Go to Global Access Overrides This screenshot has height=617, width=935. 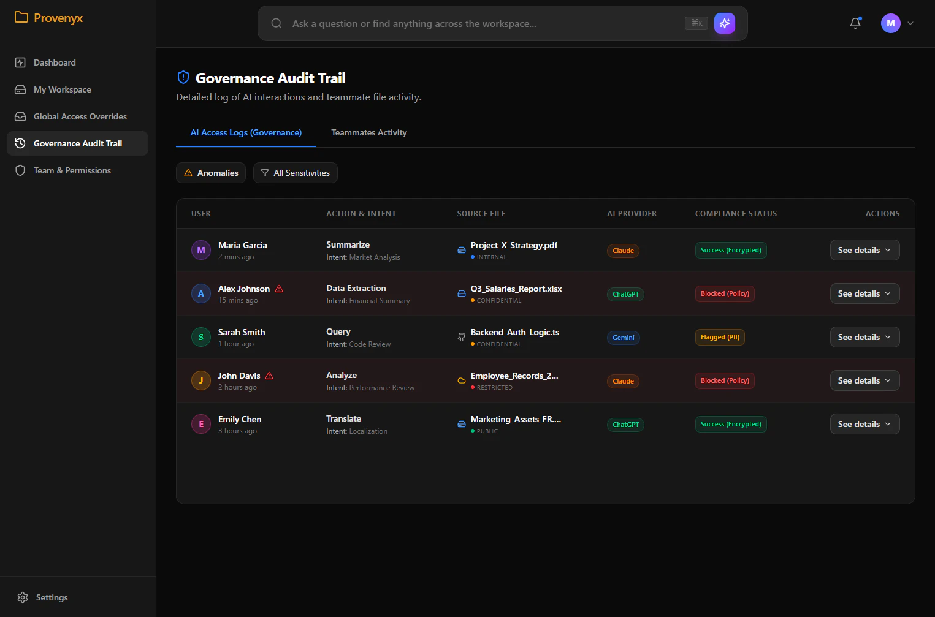[80, 116]
